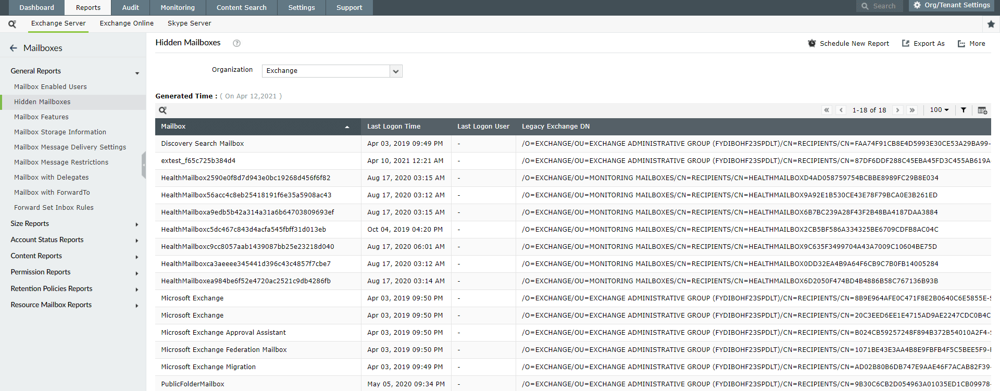1000x391 pixels.
Task: Go to the previous results page
Action: [841, 110]
